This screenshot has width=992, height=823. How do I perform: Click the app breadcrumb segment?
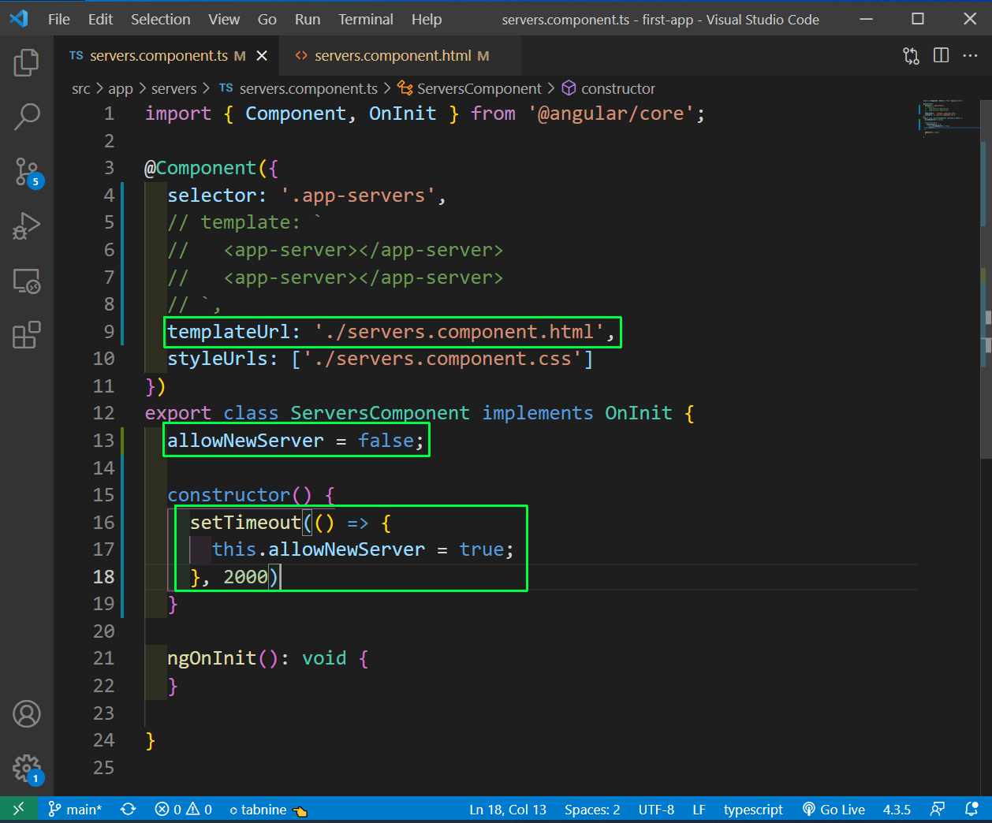[121, 89]
